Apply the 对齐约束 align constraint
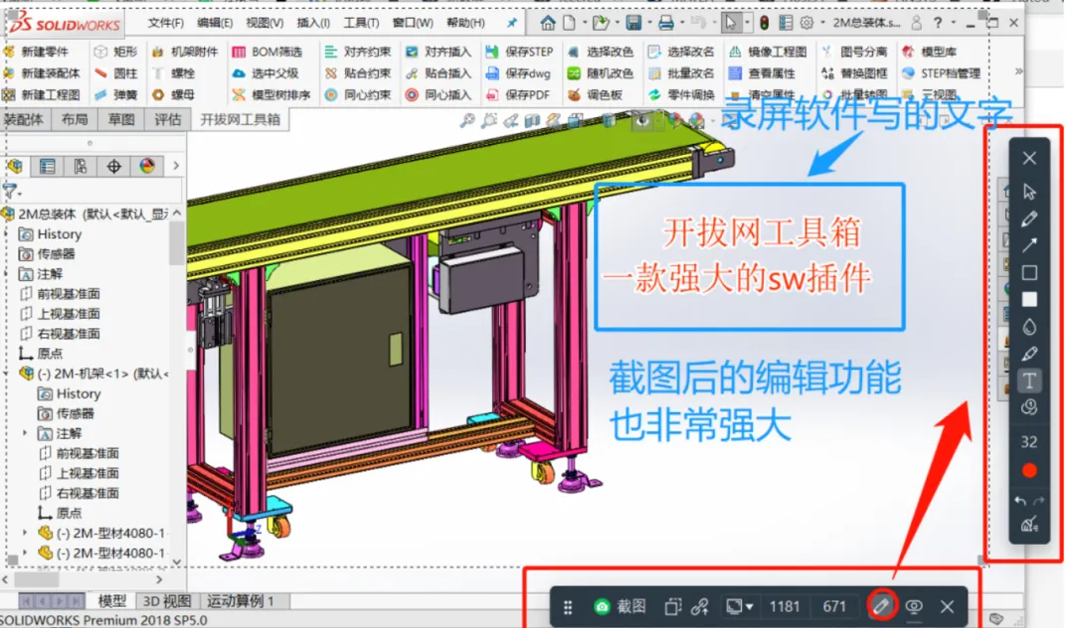Screen dimensions: 1074x628 pyautogui.click(x=358, y=52)
